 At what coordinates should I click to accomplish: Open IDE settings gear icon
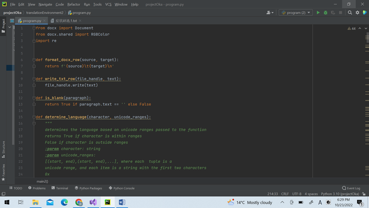click(x=357, y=12)
